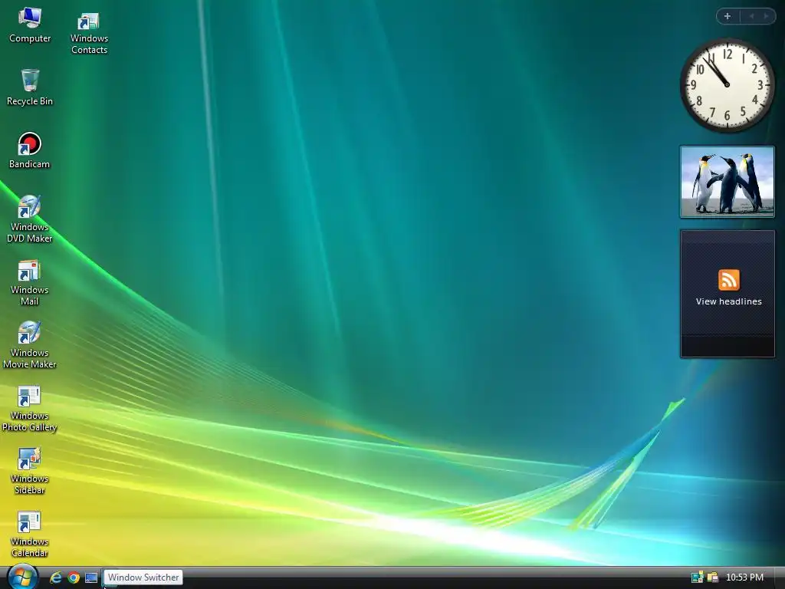This screenshot has width=785, height=589.
Task: Select the Windows Calendar shortcut
Action: pos(30,534)
